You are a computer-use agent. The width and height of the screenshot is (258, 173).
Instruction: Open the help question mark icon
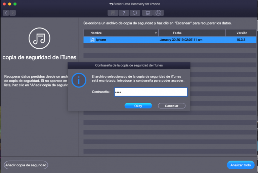124,13
